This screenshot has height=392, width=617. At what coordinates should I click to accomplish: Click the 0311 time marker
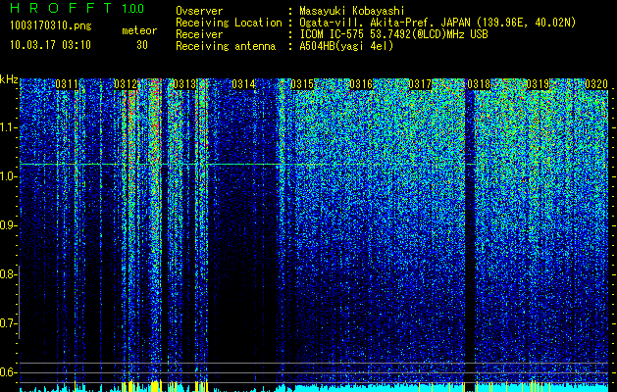coord(67,83)
